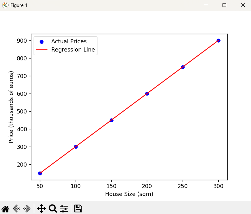
Task: Maximize the Figure 1 window
Action: (224, 5)
